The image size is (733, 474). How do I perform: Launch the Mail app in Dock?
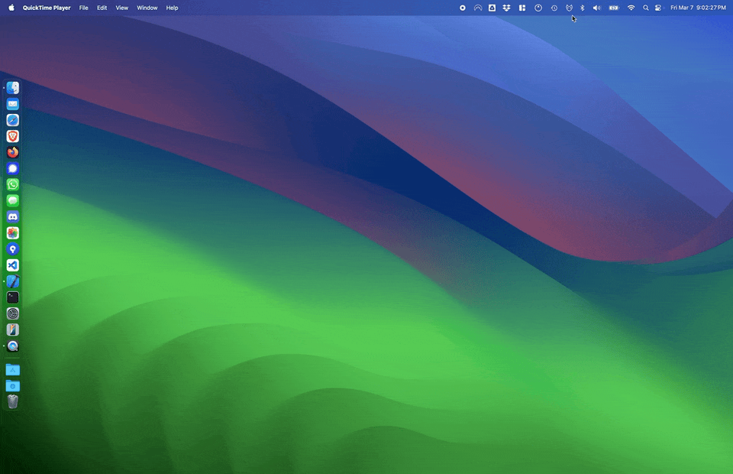pos(13,104)
